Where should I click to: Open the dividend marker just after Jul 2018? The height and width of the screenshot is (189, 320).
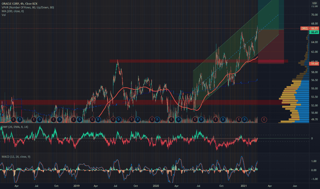click(39, 120)
